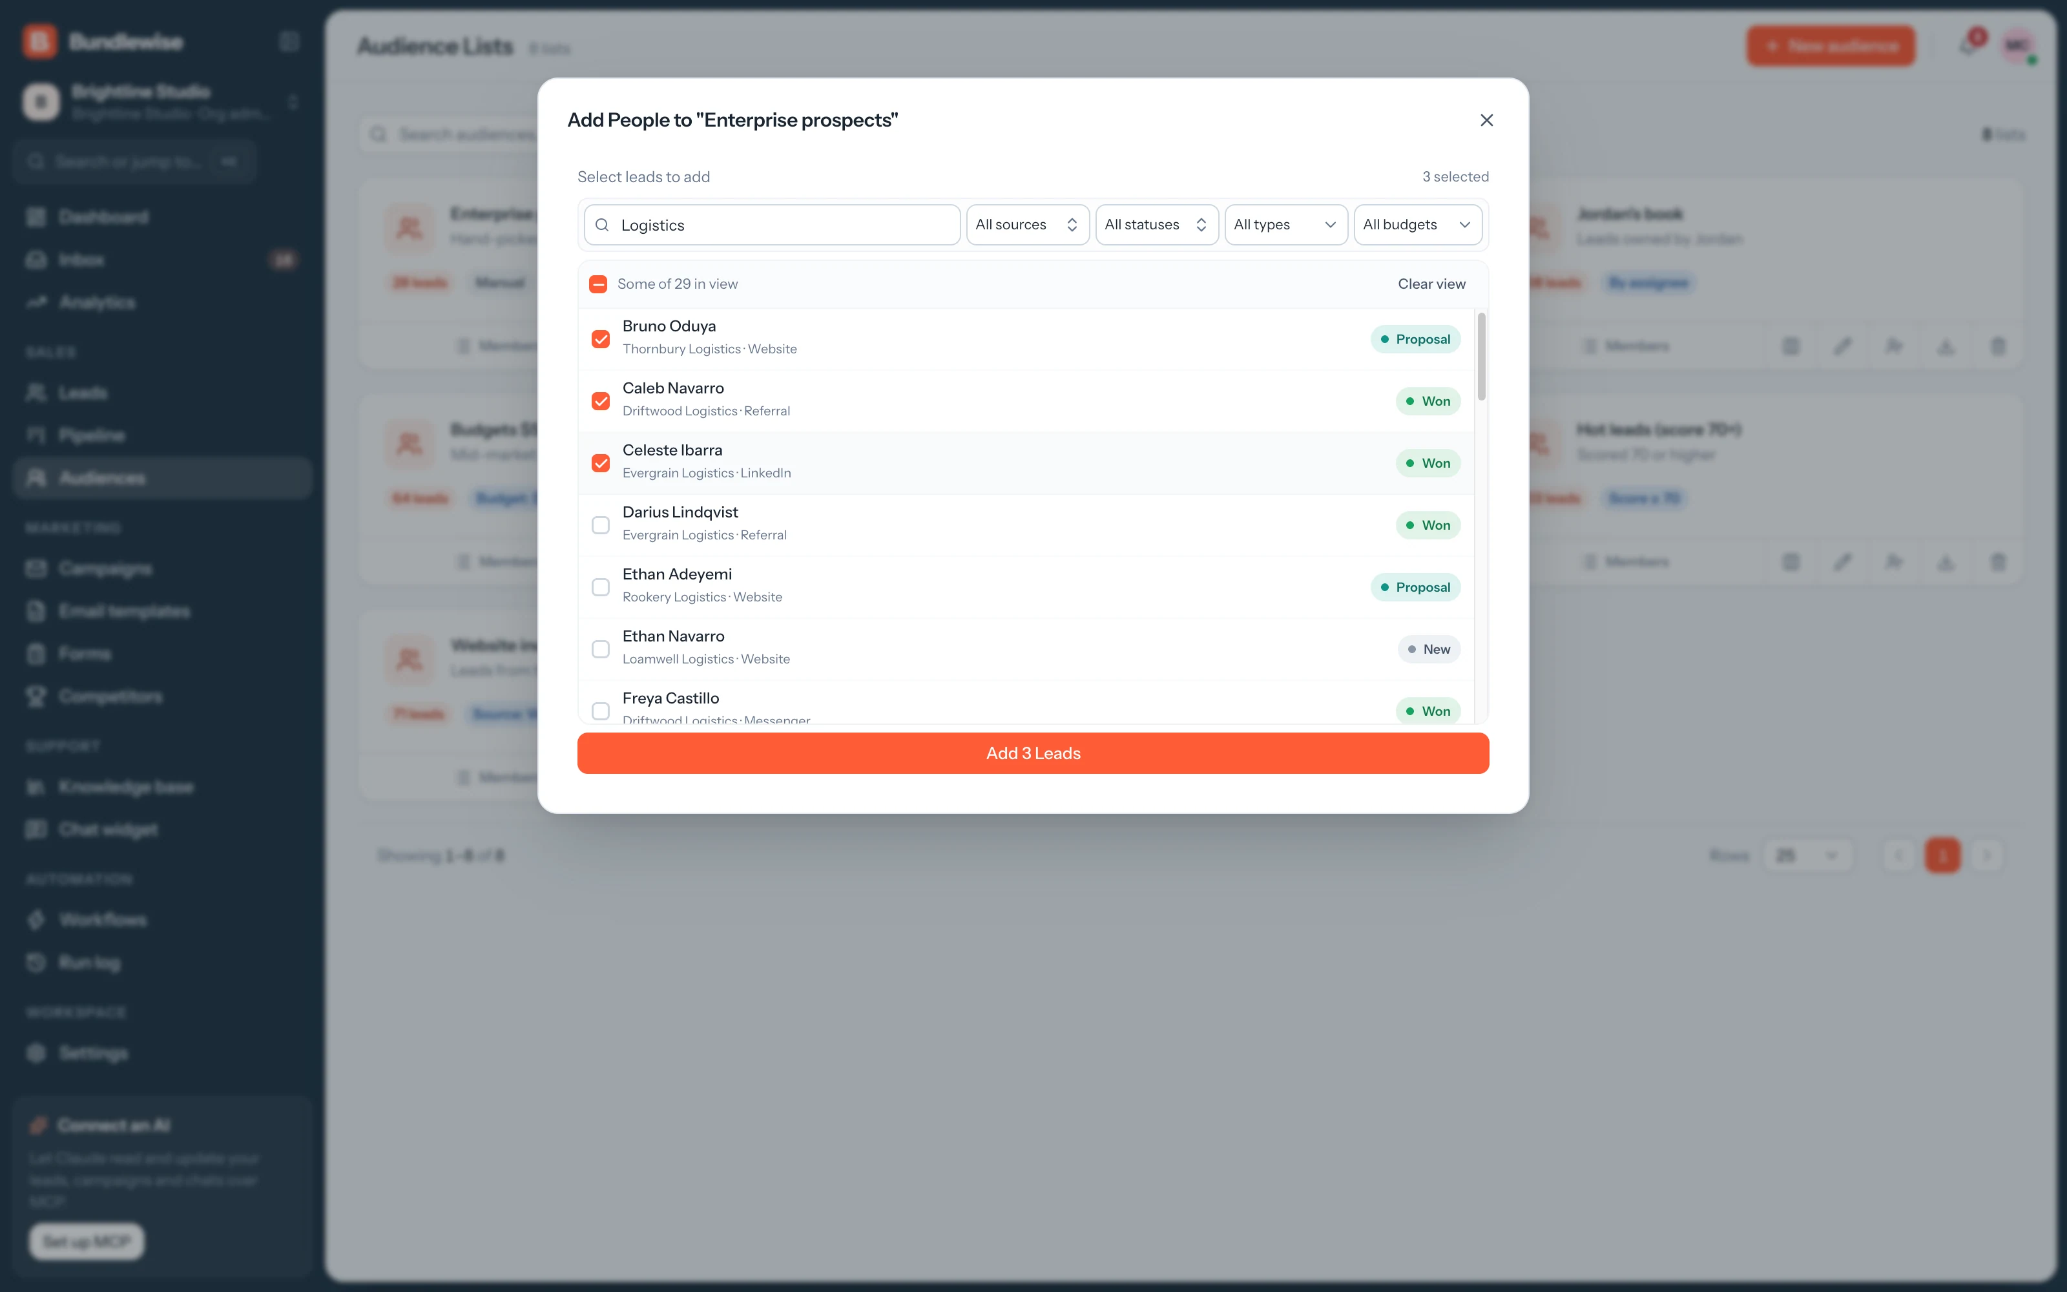Click 'Rookery Logistics · Website' subtitle
The width and height of the screenshot is (2067, 1292).
(x=702, y=596)
